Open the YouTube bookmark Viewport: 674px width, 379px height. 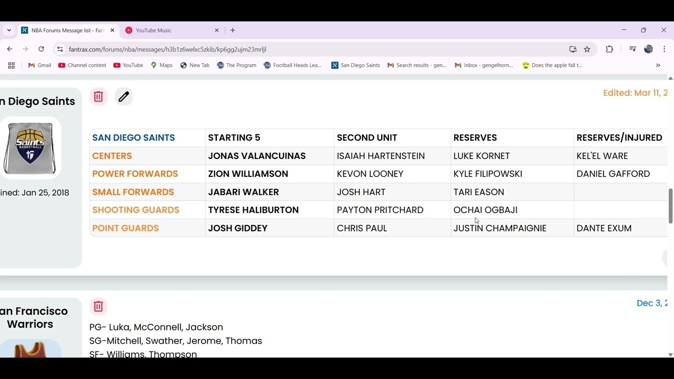coord(127,65)
